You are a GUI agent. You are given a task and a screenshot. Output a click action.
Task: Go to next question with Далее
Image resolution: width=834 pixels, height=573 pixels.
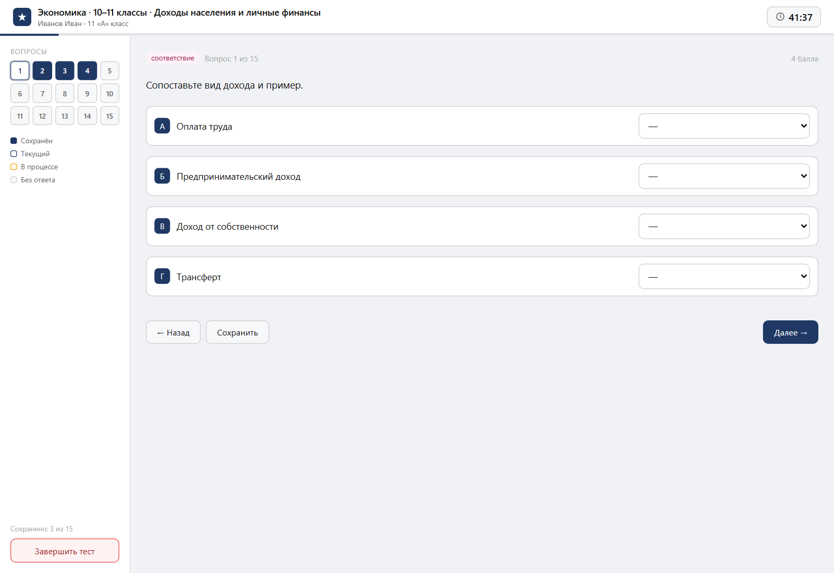(790, 332)
